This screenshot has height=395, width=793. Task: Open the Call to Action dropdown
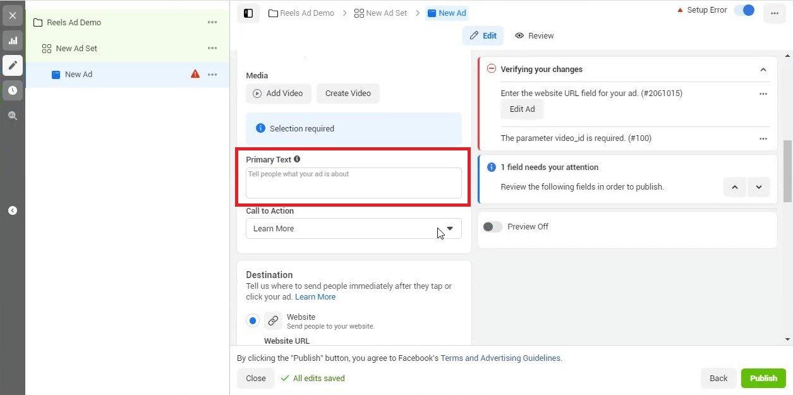(x=353, y=229)
